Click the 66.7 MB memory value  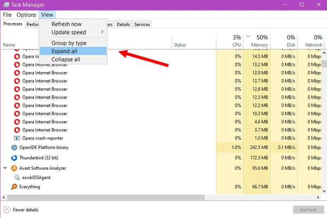(x=260, y=187)
